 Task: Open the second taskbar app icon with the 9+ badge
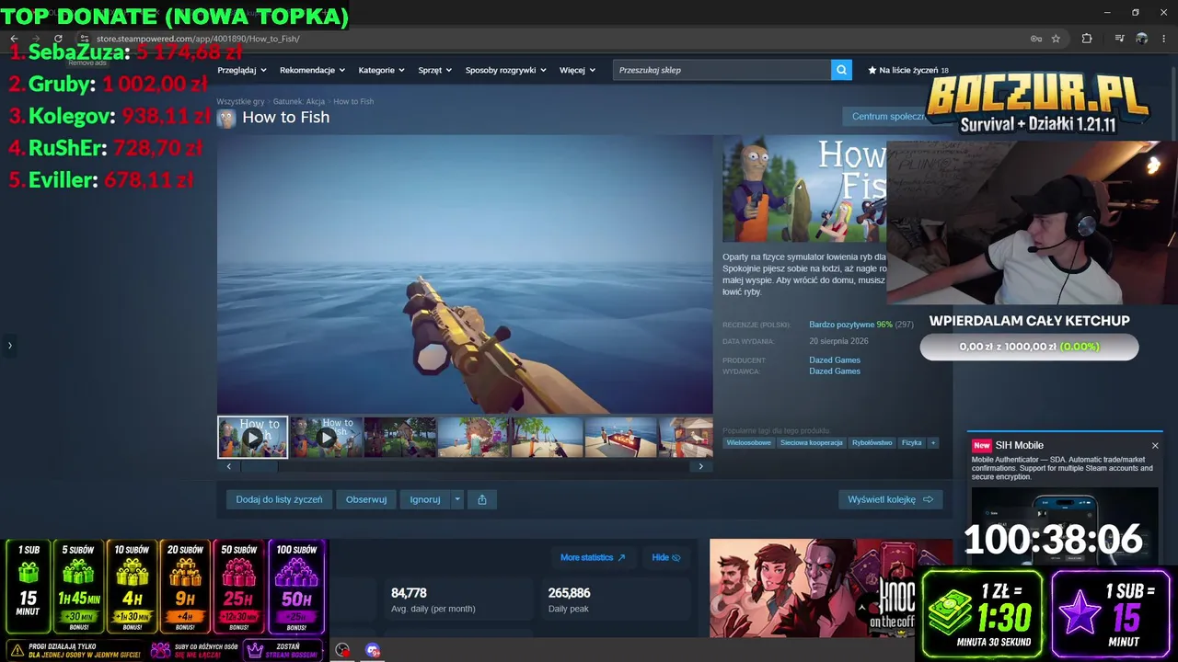pyautogui.click(x=373, y=650)
